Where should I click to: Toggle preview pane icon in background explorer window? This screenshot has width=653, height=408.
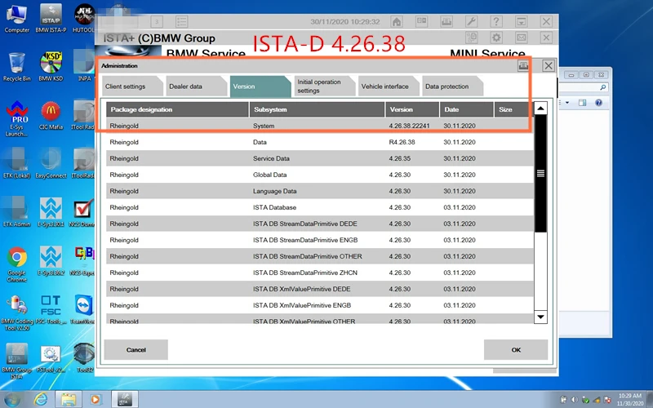[582, 103]
